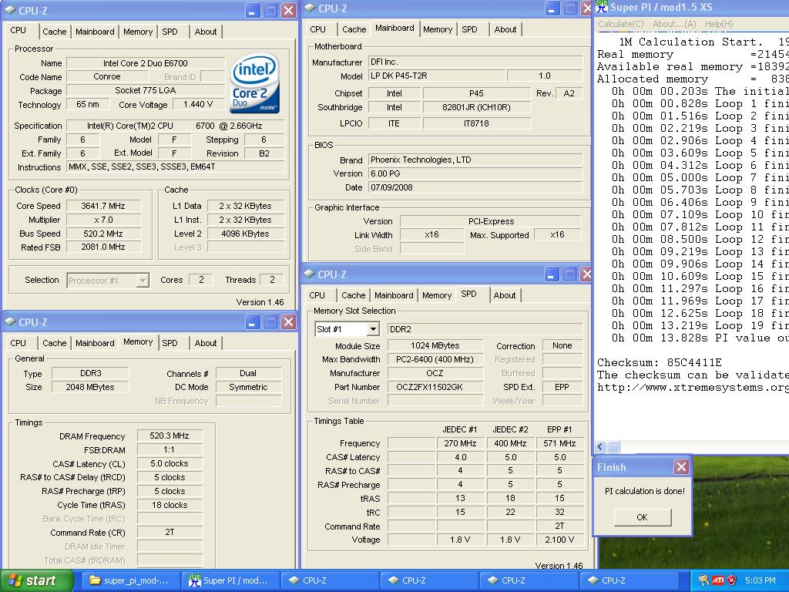Click the 'PI calculation is done!' message
Viewport: 789px width, 592px height.
click(645, 491)
